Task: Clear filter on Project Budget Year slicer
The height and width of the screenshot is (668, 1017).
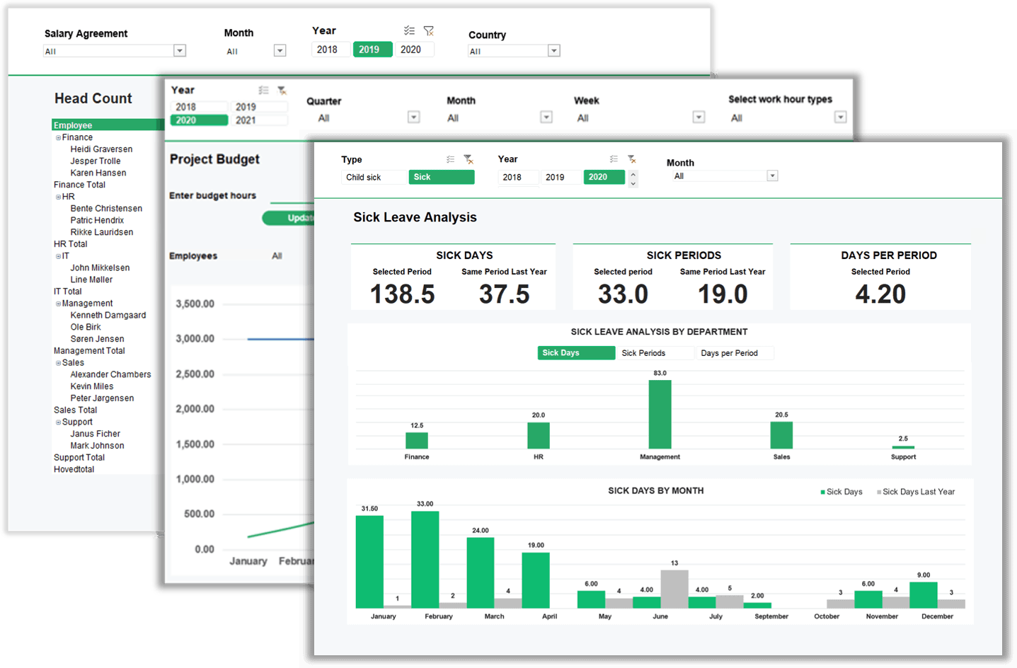Action: click(282, 90)
